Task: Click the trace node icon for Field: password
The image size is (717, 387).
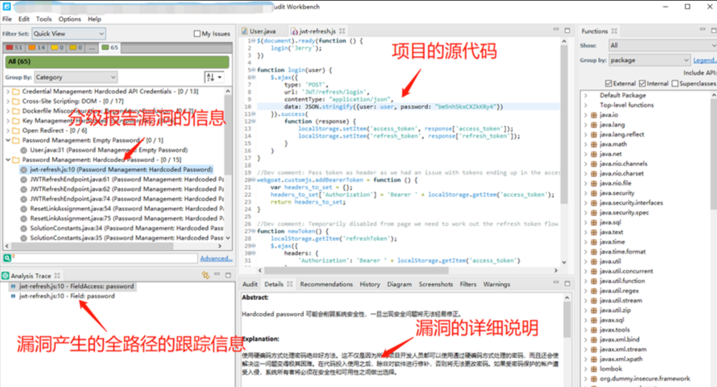Action: 13,296
